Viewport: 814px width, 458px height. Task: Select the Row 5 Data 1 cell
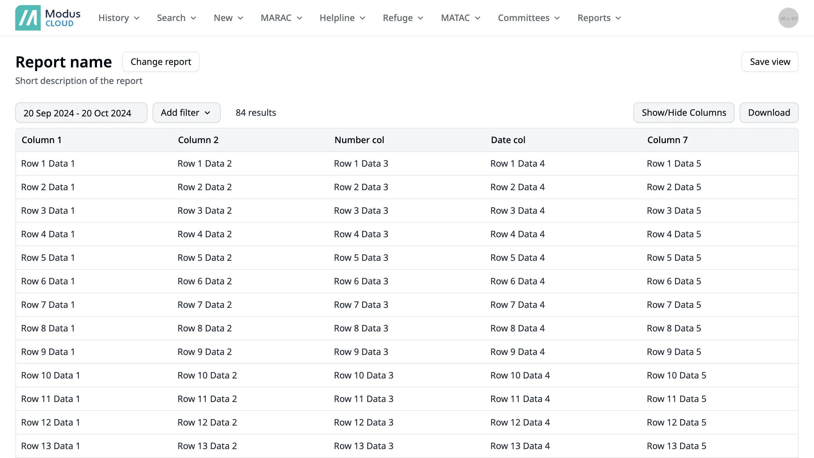tap(48, 258)
